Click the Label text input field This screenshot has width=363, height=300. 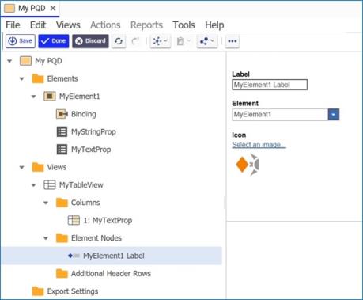(270, 85)
